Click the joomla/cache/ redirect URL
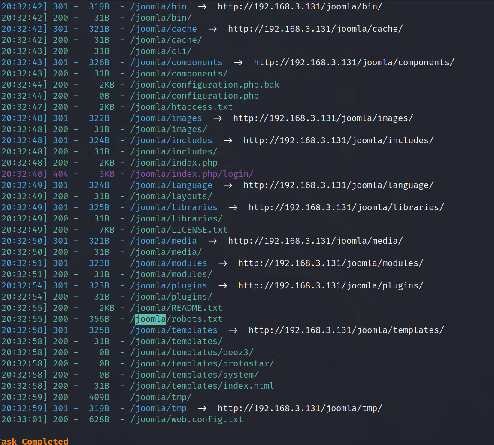 [x=315, y=29]
